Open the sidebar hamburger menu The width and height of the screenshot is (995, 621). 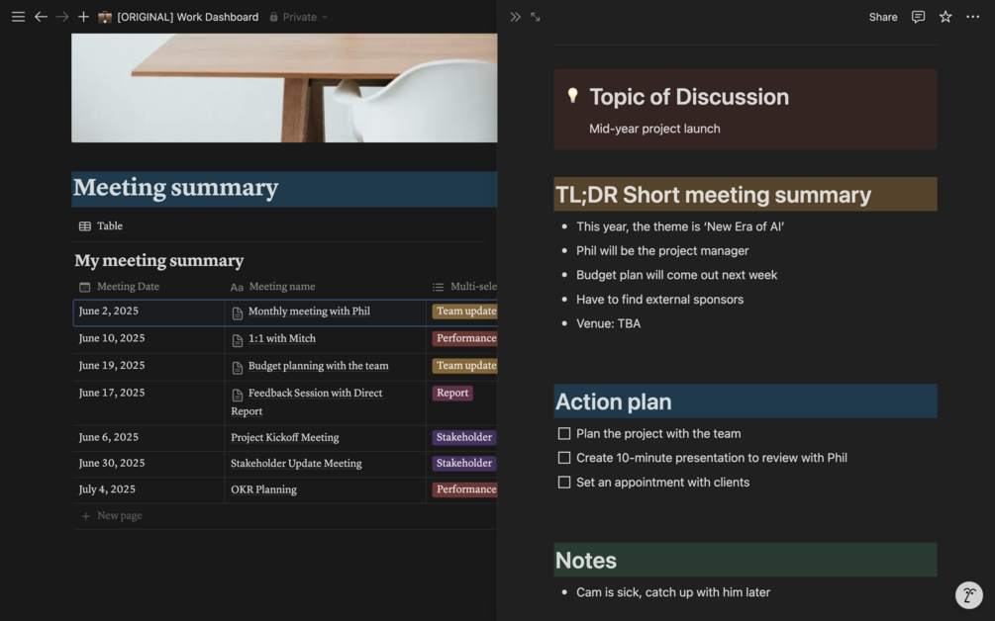pyautogui.click(x=18, y=17)
